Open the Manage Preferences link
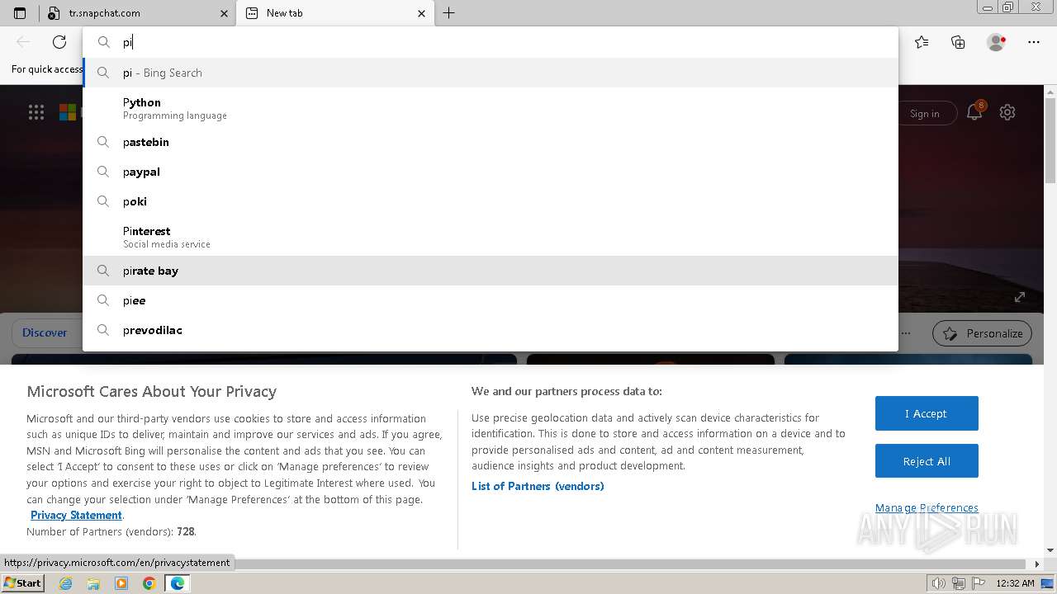The image size is (1057, 594). pos(927,507)
